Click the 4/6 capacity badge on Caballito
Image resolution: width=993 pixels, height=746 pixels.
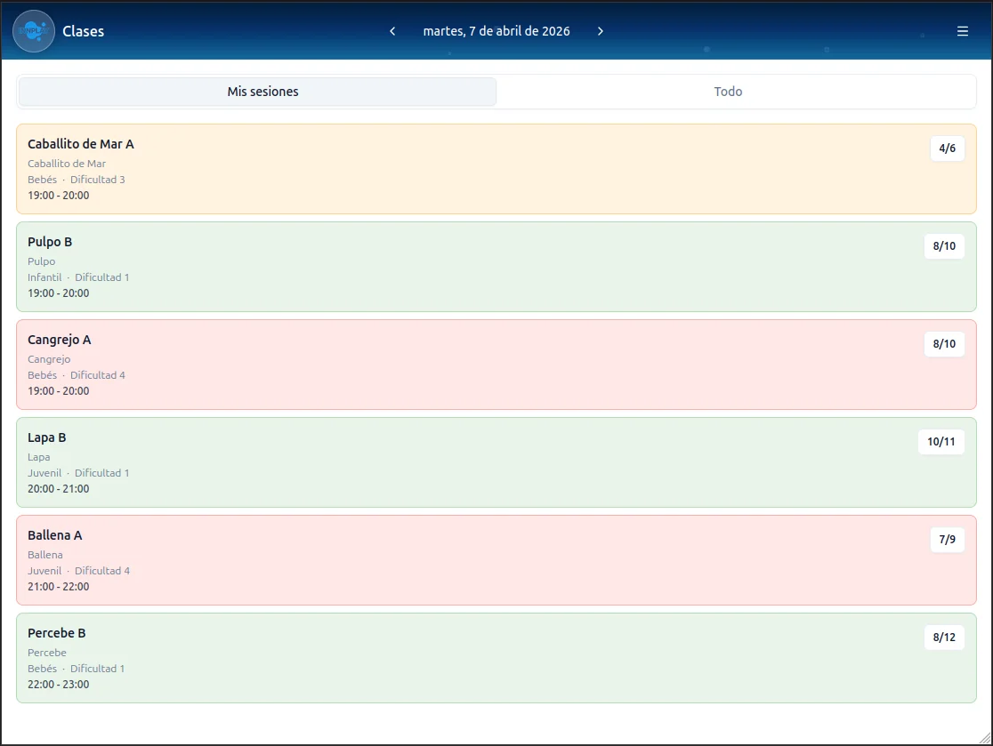tap(946, 148)
